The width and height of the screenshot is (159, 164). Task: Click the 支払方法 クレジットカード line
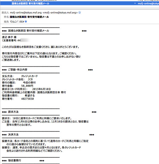[20, 76]
